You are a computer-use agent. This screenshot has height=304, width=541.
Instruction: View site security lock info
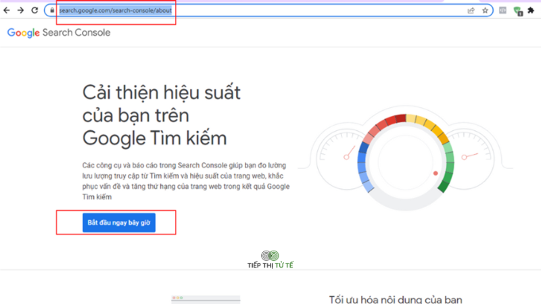52,10
